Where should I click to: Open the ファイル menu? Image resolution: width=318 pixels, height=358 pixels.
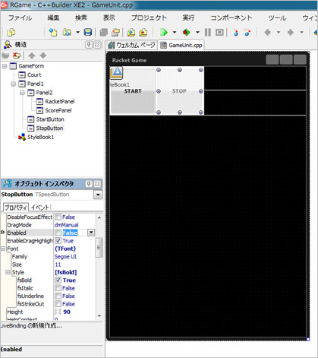[20, 17]
